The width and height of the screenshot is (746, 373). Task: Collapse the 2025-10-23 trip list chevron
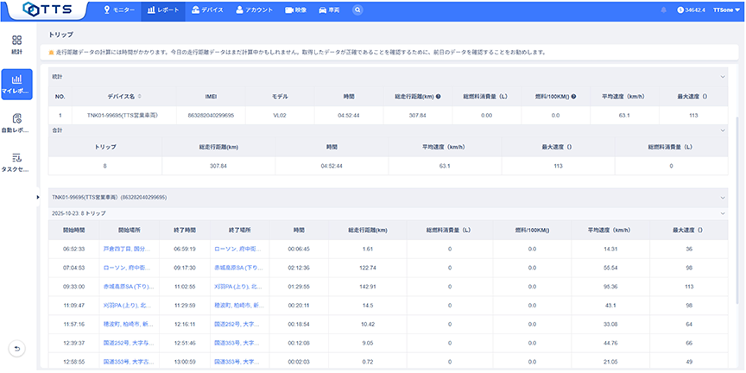(x=724, y=212)
